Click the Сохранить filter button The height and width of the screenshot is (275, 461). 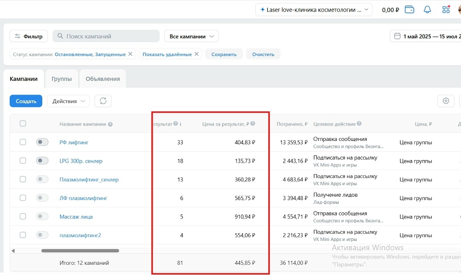click(x=224, y=54)
